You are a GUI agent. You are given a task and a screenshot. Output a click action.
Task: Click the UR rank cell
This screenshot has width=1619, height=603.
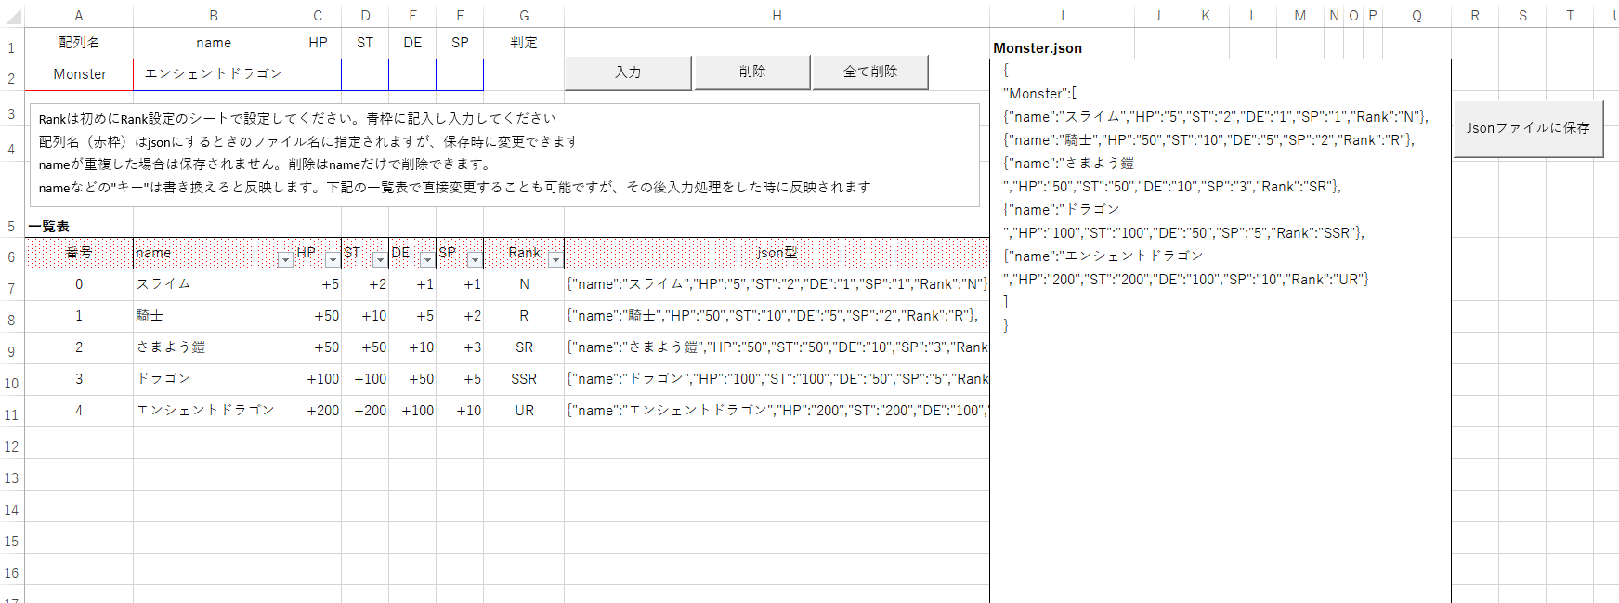tap(524, 411)
